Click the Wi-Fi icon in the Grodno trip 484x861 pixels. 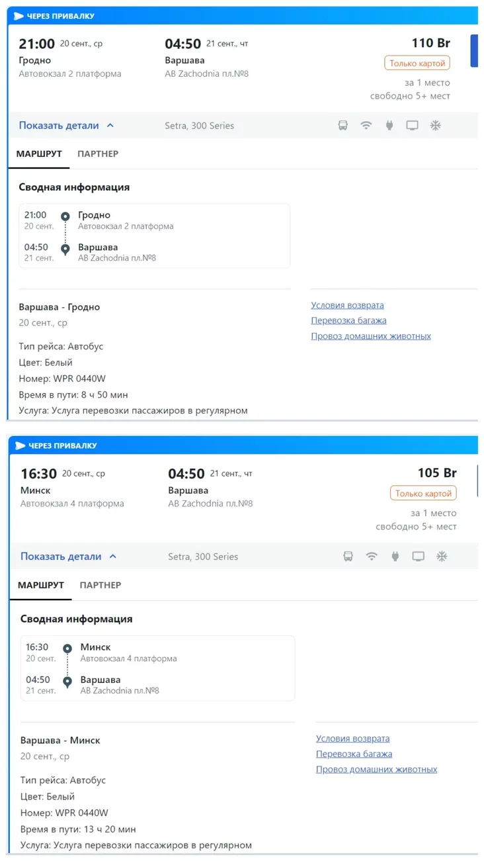click(366, 126)
